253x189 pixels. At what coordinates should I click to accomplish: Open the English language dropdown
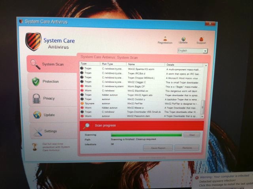(x=193, y=51)
